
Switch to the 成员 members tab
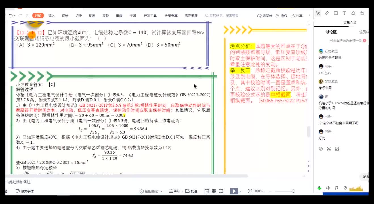tap(363, 32)
